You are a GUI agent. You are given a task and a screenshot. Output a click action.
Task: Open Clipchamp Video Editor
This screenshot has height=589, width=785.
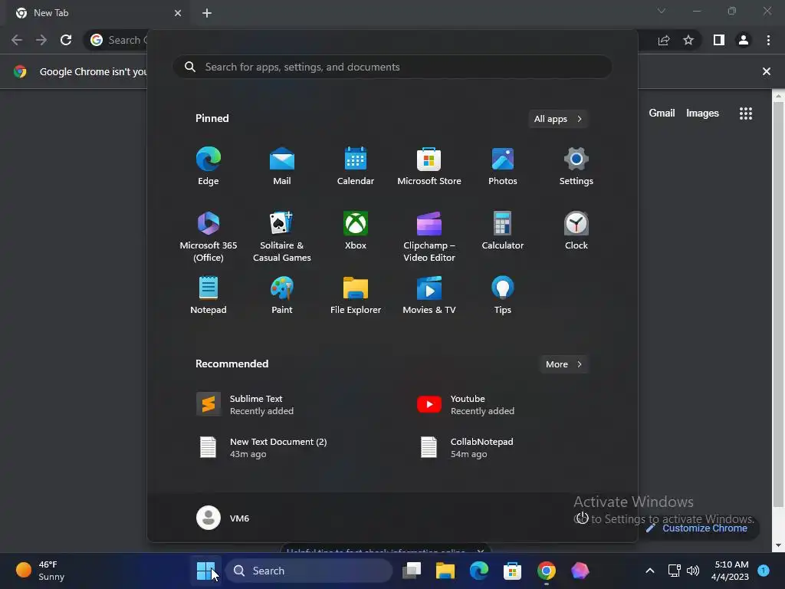pos(429,236)
